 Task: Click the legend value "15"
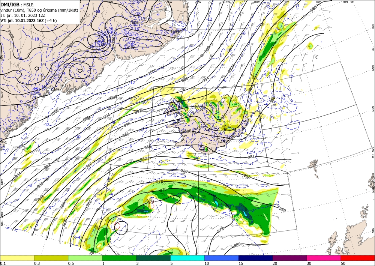[x=241, y=263]
